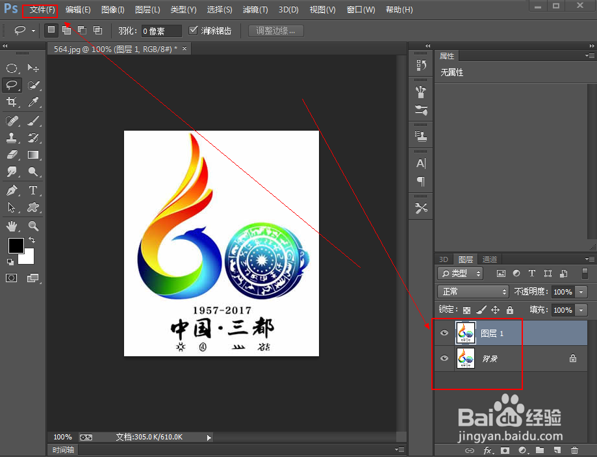Open the 滤镜(T) menu
This screenshot has height=457, width=597.
[x=255, y=10]
